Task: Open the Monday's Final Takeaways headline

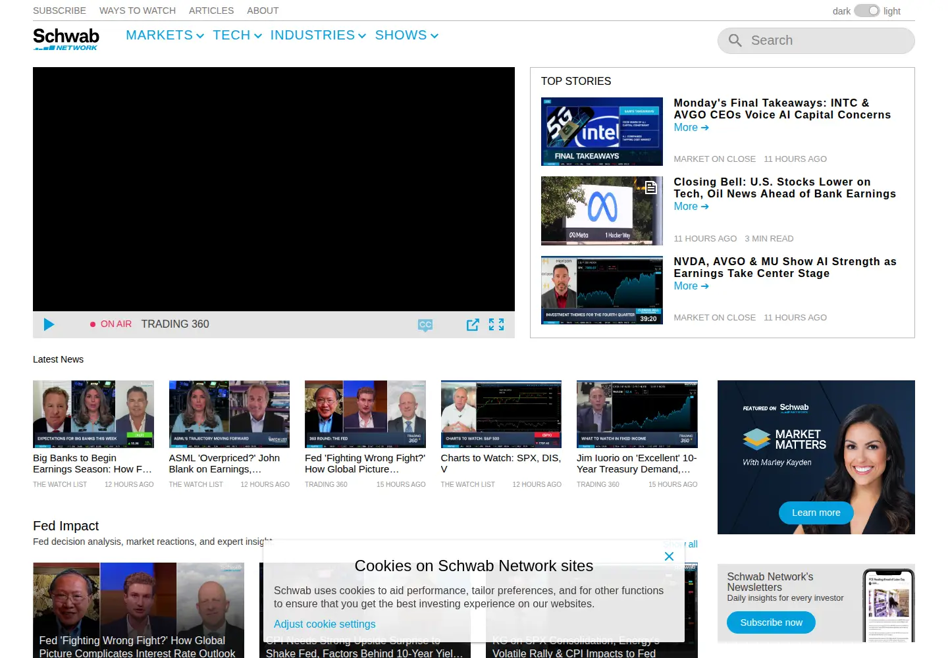Action: tap(782, 109)
